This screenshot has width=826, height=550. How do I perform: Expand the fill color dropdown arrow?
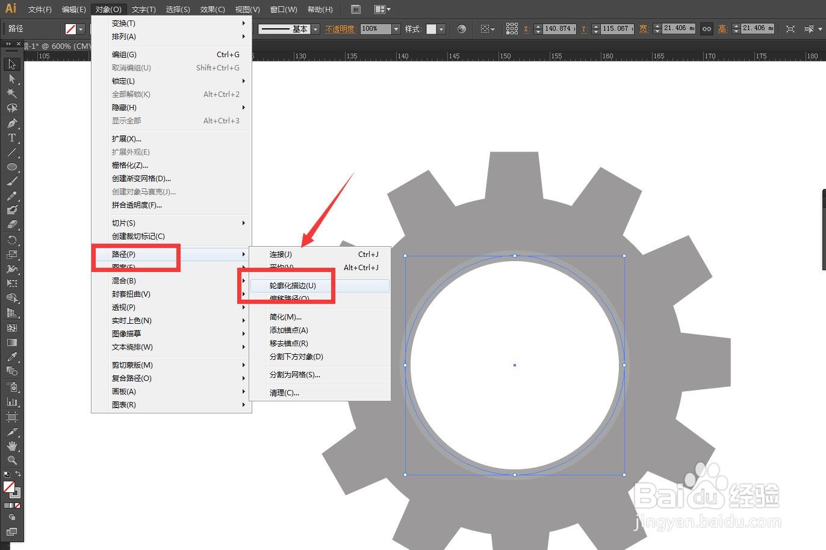coord(81,29)
